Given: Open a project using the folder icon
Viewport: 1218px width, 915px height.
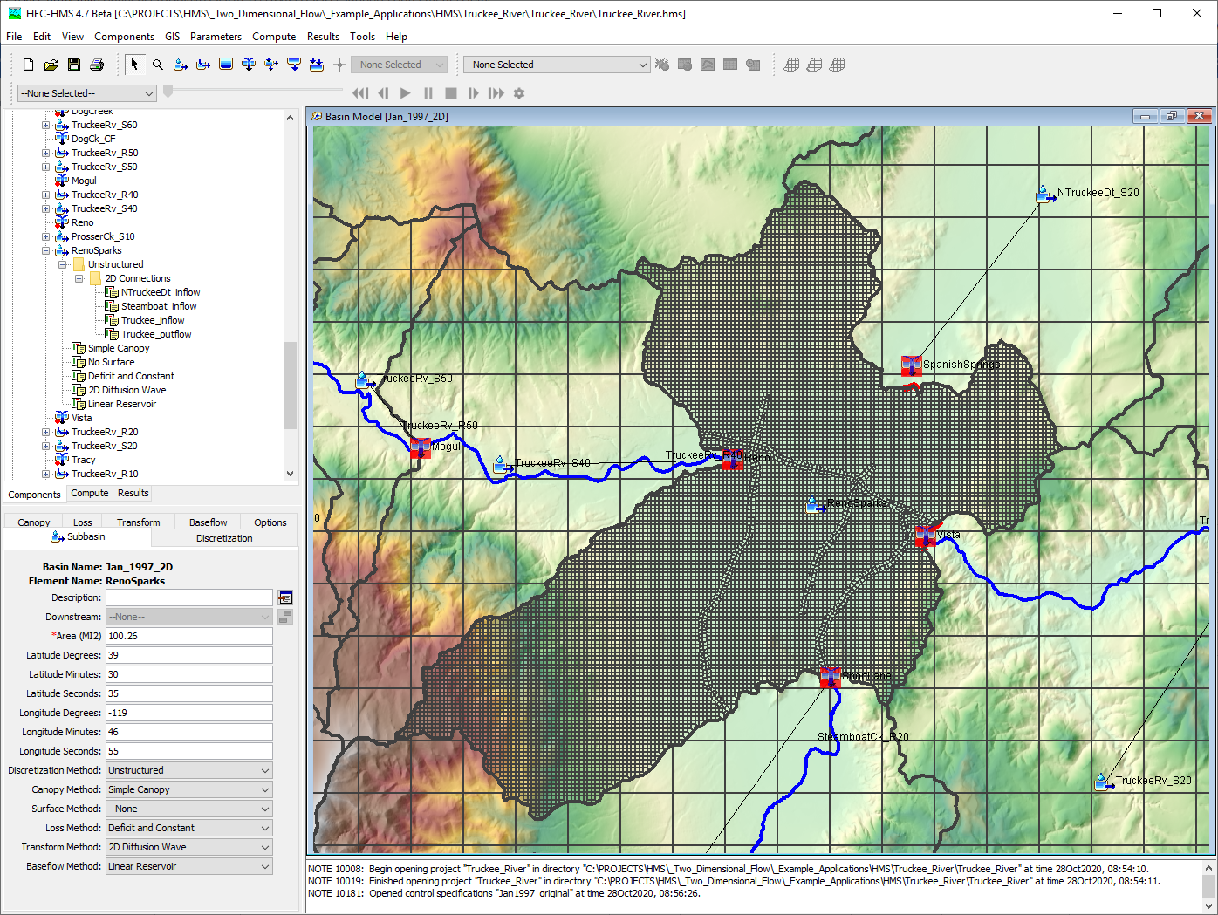Looking at the screenshot, I should coord(51,65).
